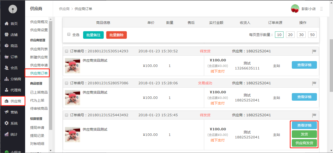This screenshot has width=333, height=153.
Task: Open the 分销商 hierarchy icon
Action: (7, 79)
